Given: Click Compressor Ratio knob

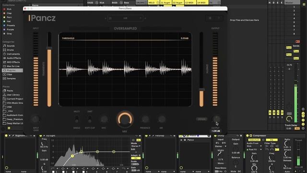Looking at the screenshot, I should (287, 144).
